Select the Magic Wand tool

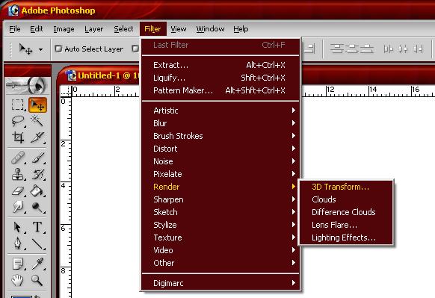(x=37, y=121)
